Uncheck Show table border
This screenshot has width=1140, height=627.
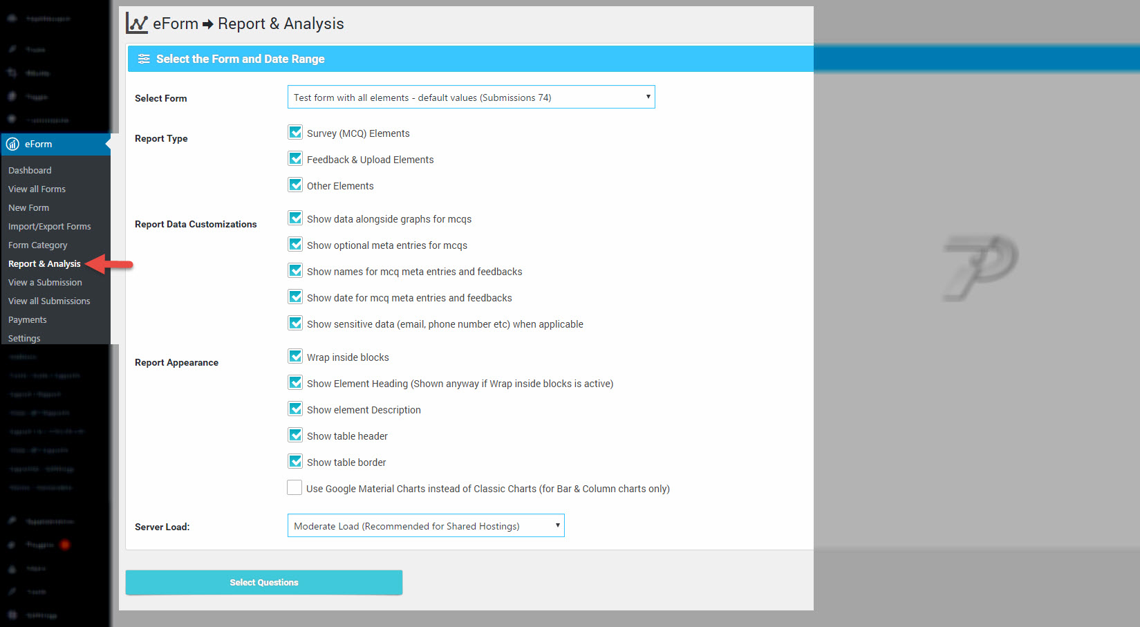point(295,462)
